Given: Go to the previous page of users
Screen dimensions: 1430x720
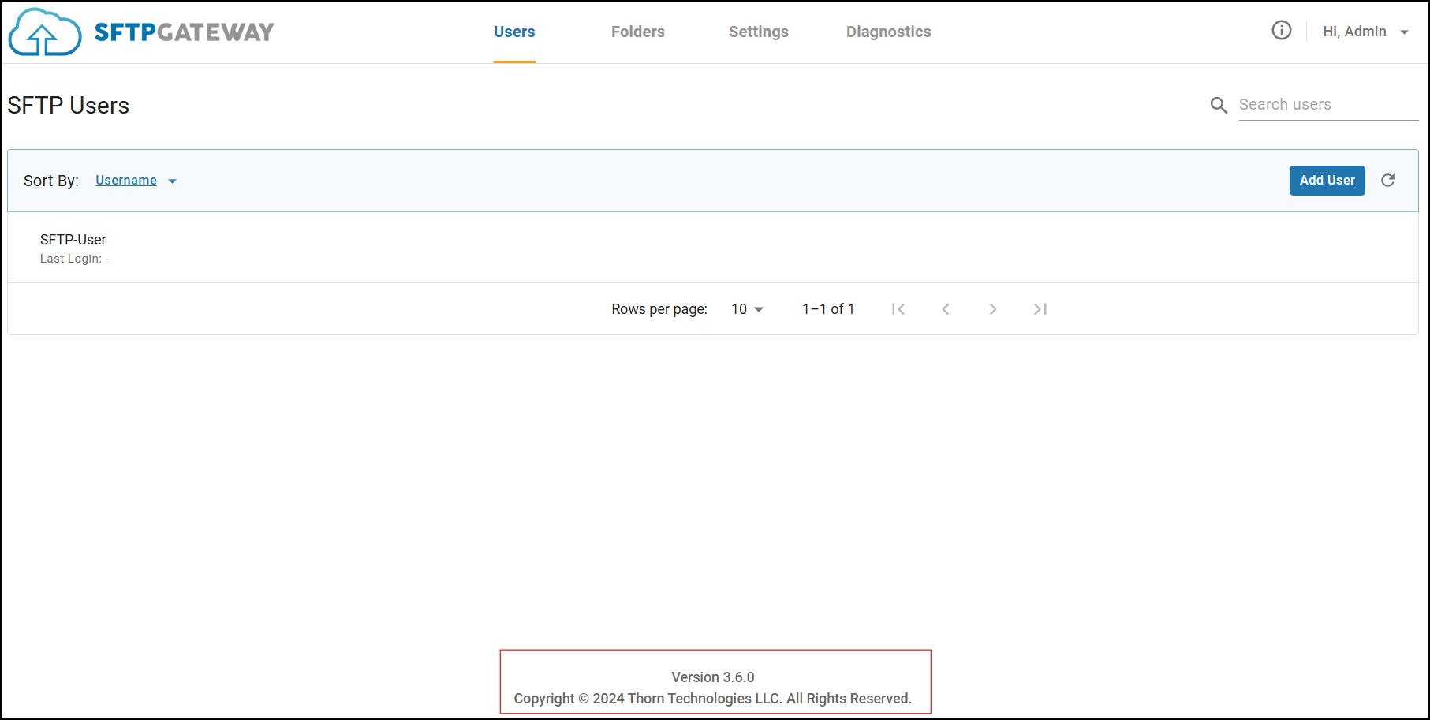Looking at the screenshot, I should 945,309.
